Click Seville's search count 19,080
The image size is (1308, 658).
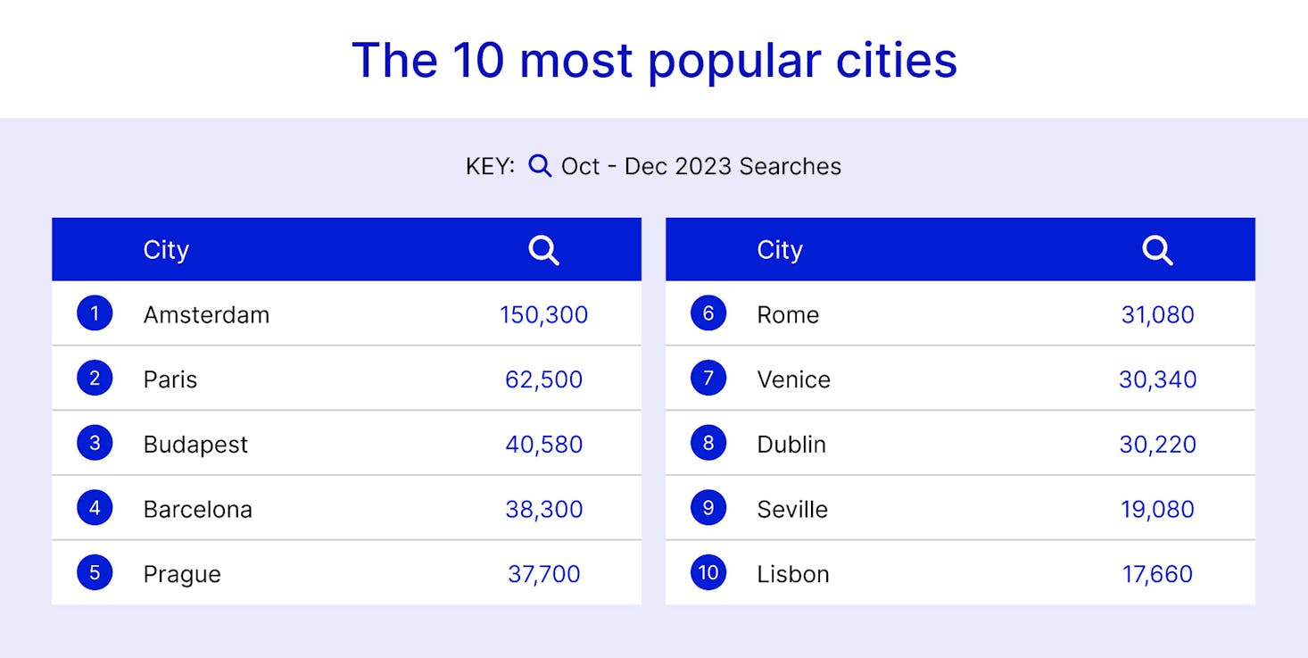click(x=1157, y=509)
